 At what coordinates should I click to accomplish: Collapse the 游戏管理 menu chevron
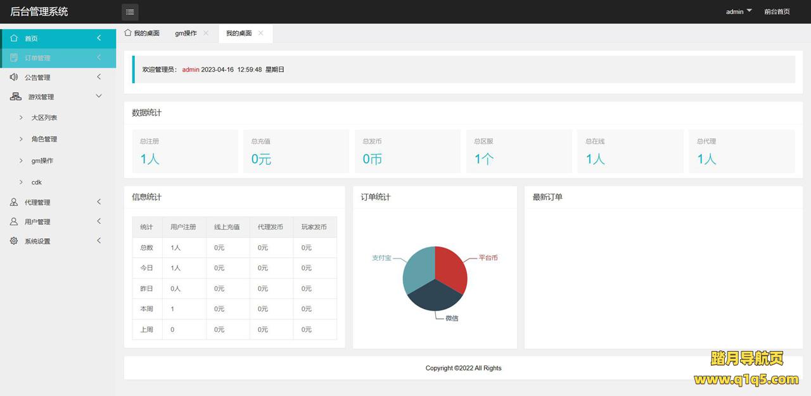(x=99, y=96)
